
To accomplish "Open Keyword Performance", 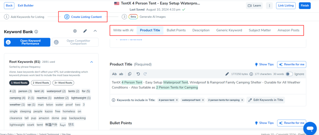I will [x=27, y=42].
